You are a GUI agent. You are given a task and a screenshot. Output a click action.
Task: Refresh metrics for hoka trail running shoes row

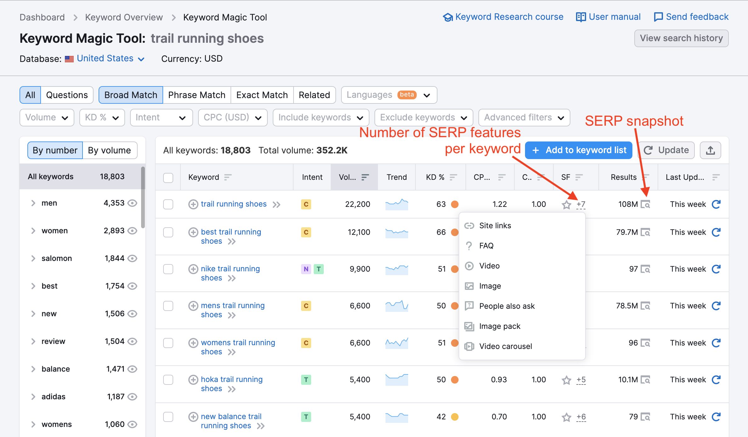(x=716, y=379)
